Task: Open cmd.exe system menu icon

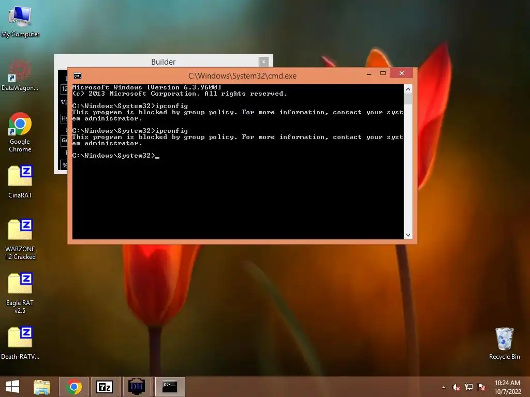Action: pos(78,76)
